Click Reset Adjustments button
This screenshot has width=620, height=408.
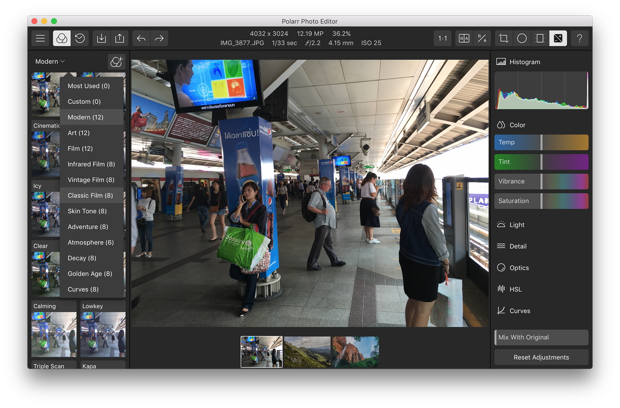[x=541, y=357]
